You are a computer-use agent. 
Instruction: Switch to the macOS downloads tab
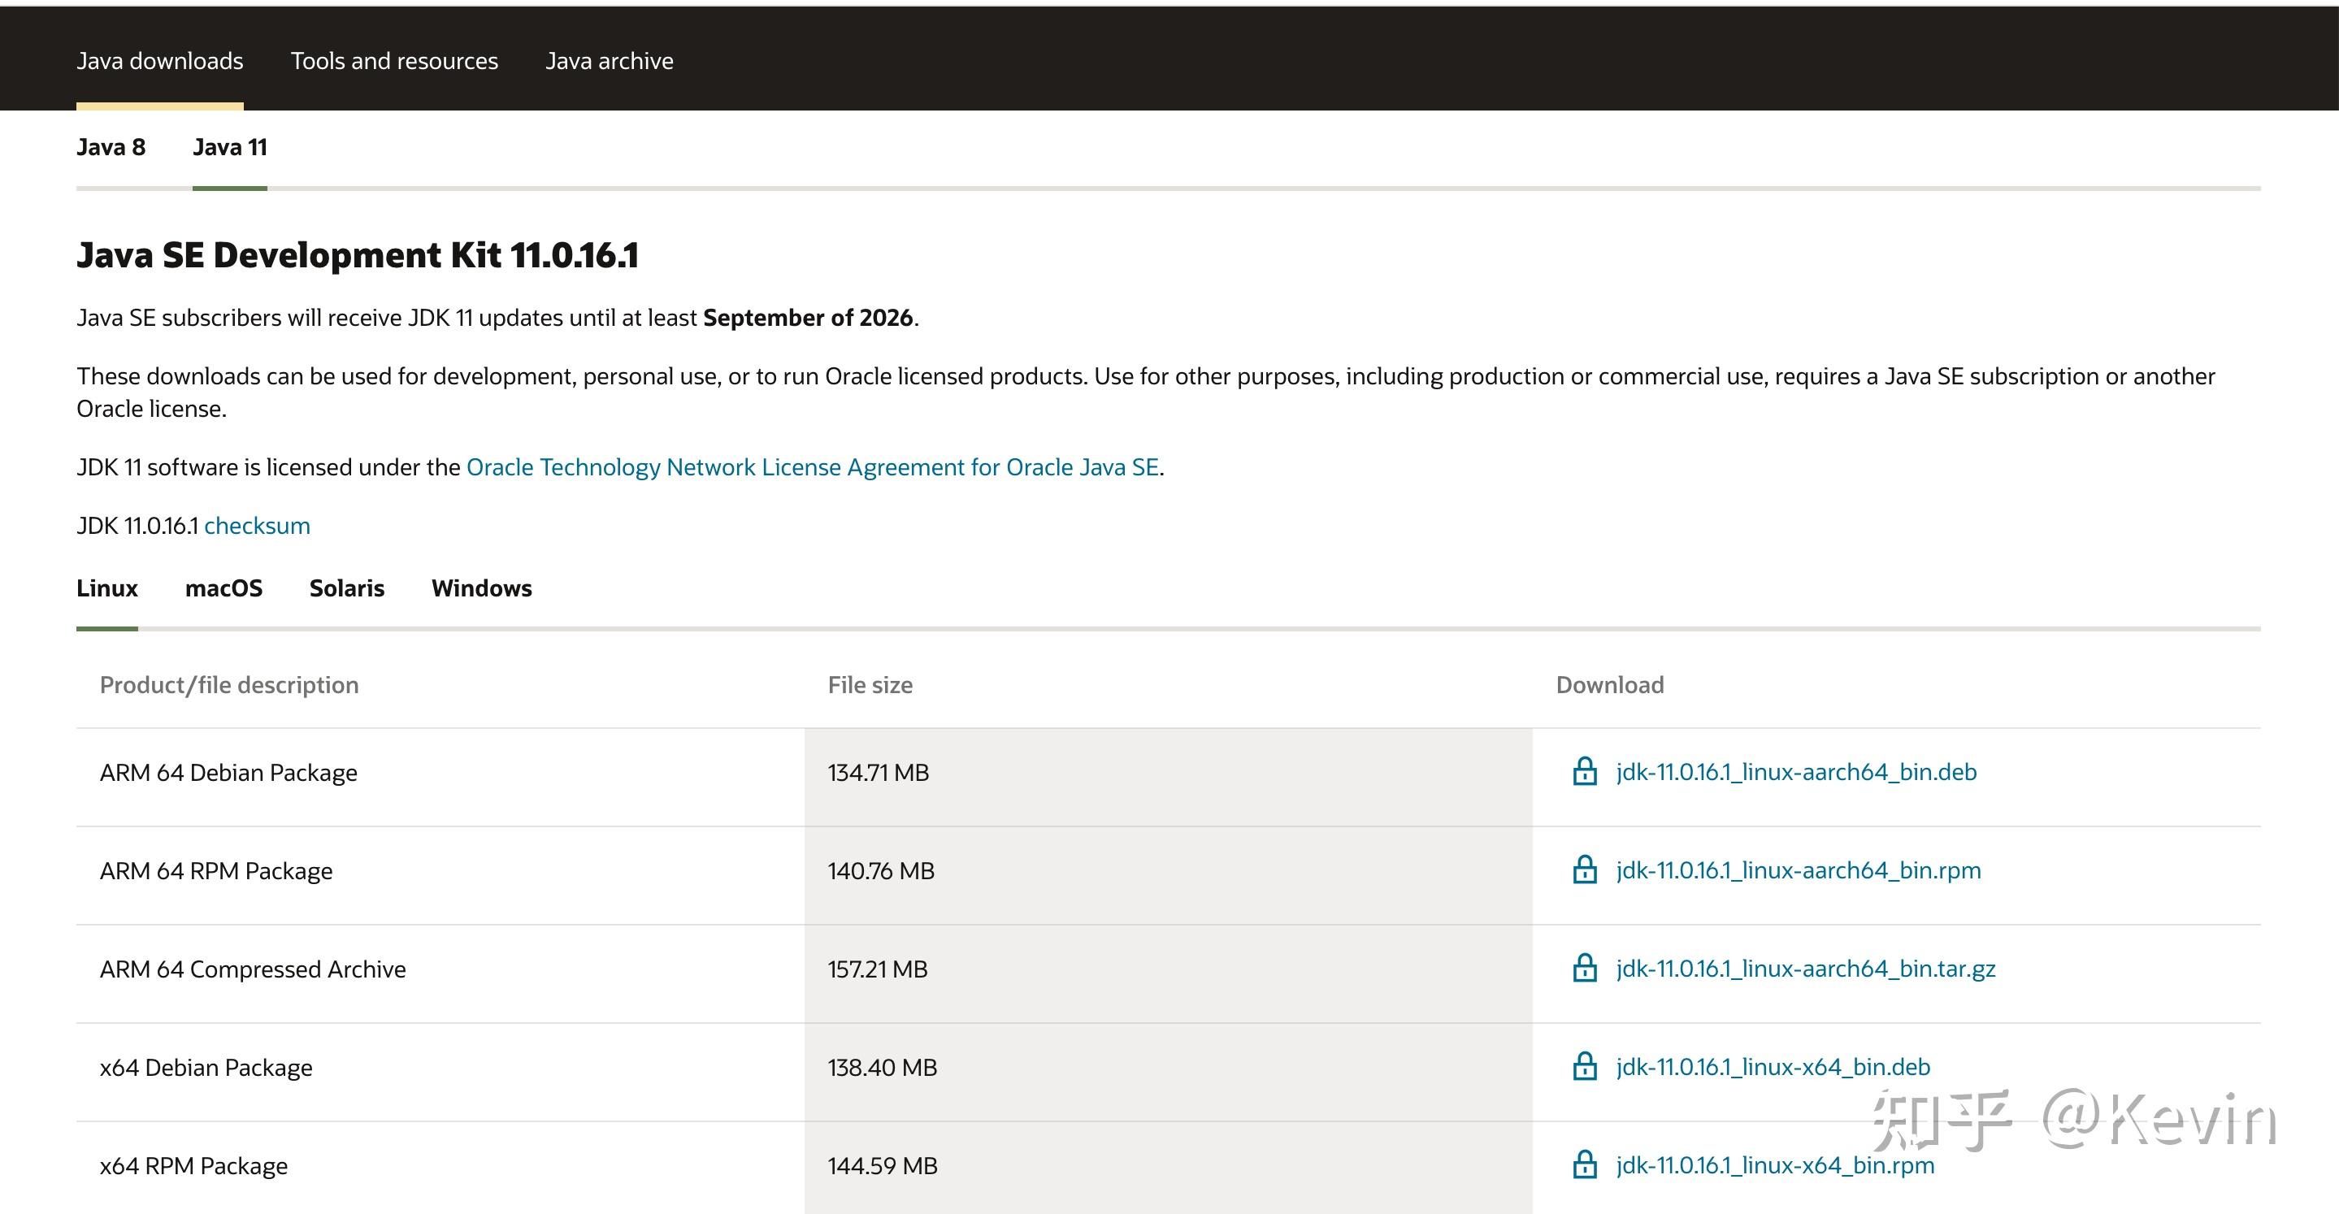(x=223, y=588)
